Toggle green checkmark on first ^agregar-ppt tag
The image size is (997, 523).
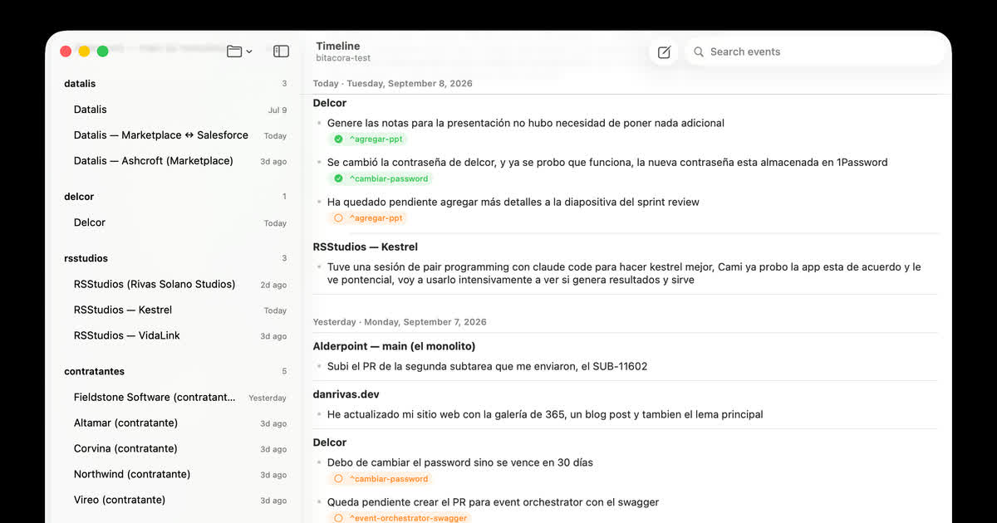coord(338,139)
